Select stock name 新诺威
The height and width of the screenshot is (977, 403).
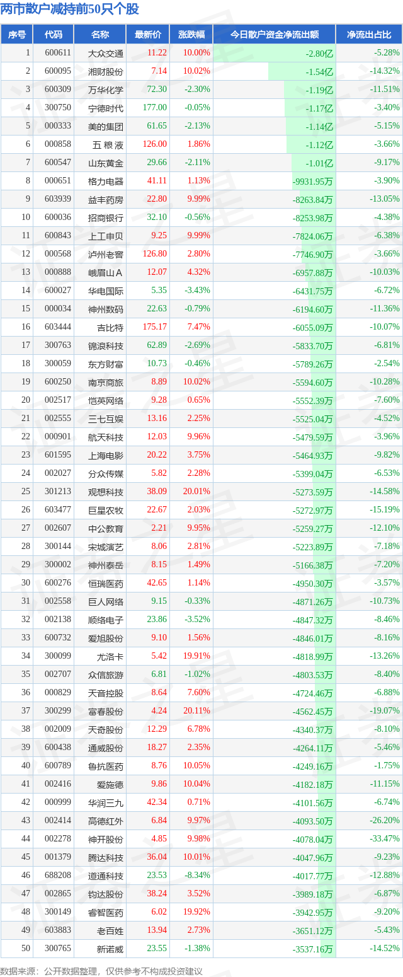(x=110, y=949)
